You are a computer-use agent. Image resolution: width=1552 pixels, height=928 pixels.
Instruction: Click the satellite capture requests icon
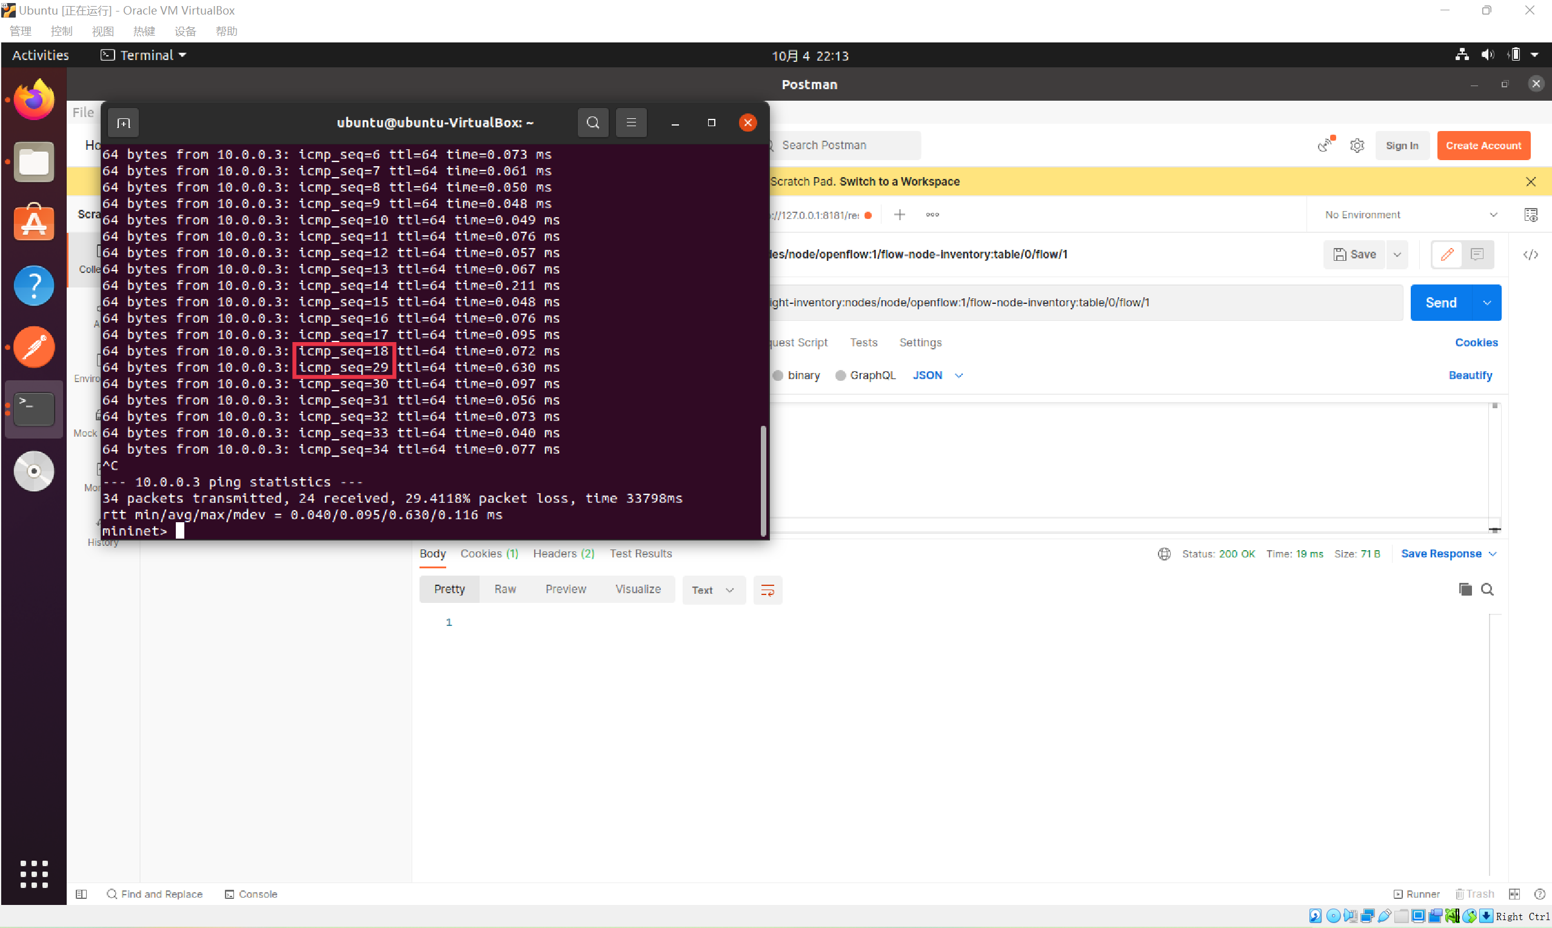coord(1325,145)
